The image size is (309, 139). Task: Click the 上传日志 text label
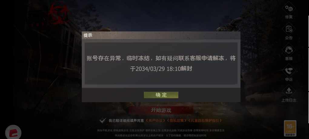(289, 100)
